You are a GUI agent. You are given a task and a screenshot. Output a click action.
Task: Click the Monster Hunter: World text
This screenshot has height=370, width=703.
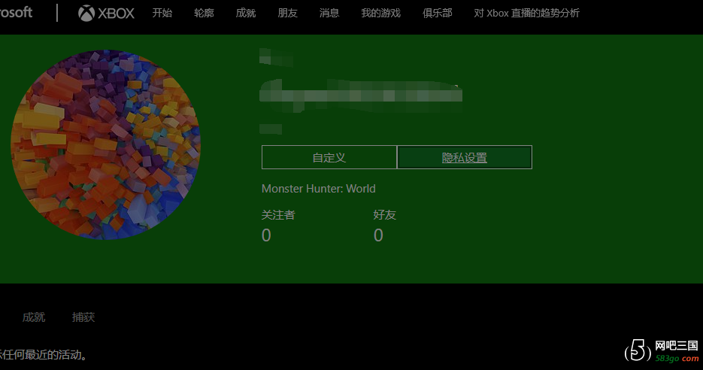(318, 188)
